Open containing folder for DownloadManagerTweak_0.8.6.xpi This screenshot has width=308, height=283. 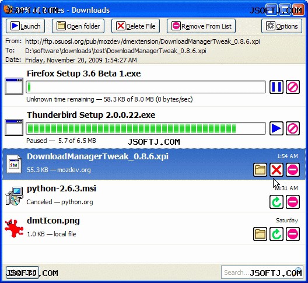[260, 170]
